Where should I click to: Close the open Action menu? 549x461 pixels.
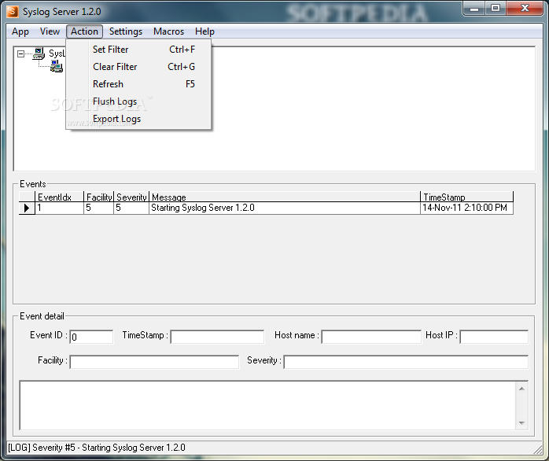click(x=84, y=31)
